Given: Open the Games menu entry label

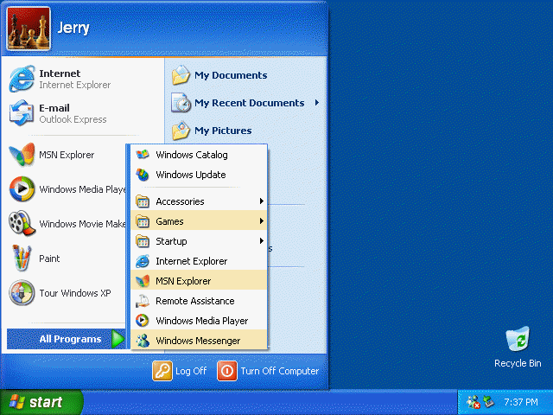Looking at the screenshot, I should 169,221.
